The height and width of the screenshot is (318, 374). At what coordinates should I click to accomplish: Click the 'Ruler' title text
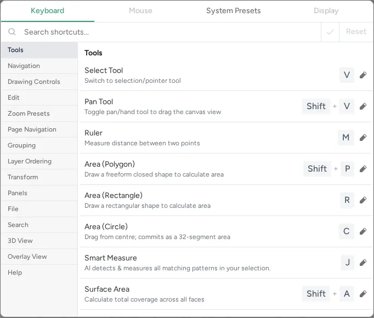pyautogui.click(x=93, y=133)
